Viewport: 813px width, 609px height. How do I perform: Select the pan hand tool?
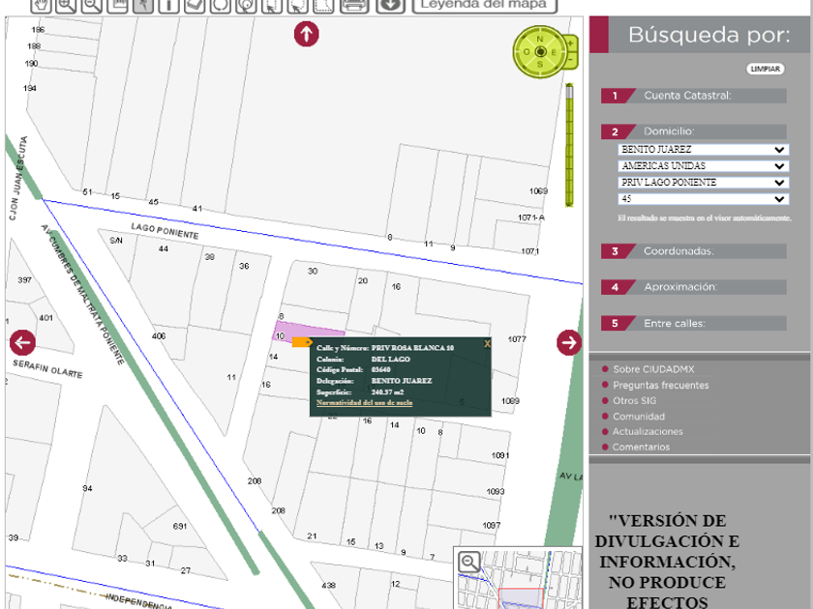click(41, 4)
